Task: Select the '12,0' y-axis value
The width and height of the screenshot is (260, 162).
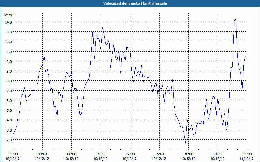Action: [x=8, y=42]
